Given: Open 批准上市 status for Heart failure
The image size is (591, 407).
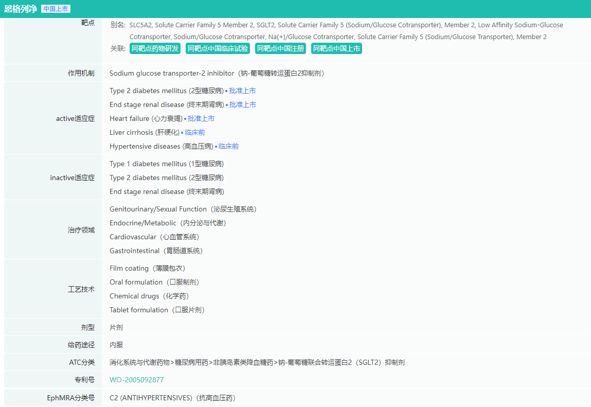Looking at the screenshot, I should coord(201,119).
